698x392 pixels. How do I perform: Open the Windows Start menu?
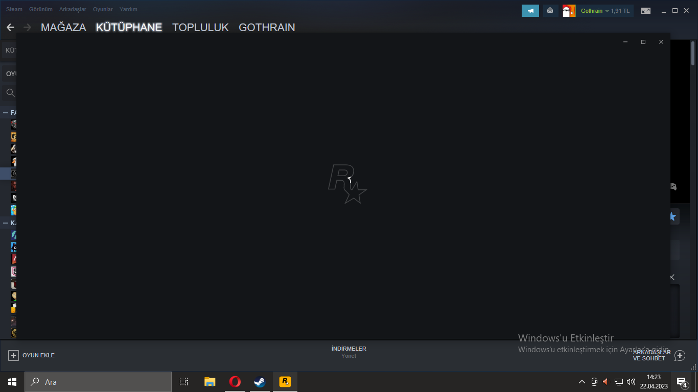(x=12, y=382)
